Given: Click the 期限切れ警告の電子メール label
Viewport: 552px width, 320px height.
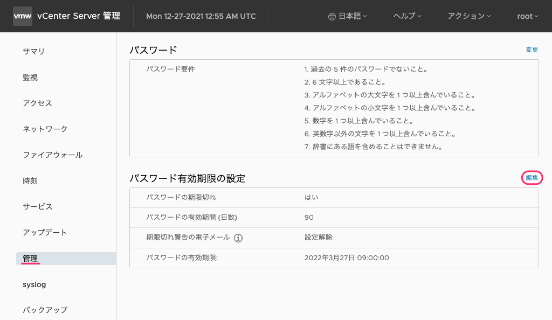Looking at the screenshot, I should point(188,238).
